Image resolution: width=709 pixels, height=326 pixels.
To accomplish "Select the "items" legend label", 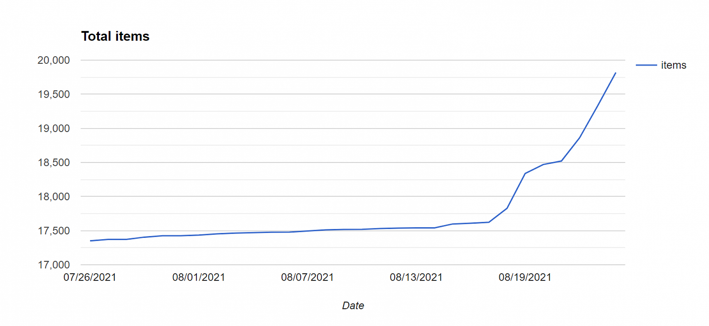I will [673, 65].
